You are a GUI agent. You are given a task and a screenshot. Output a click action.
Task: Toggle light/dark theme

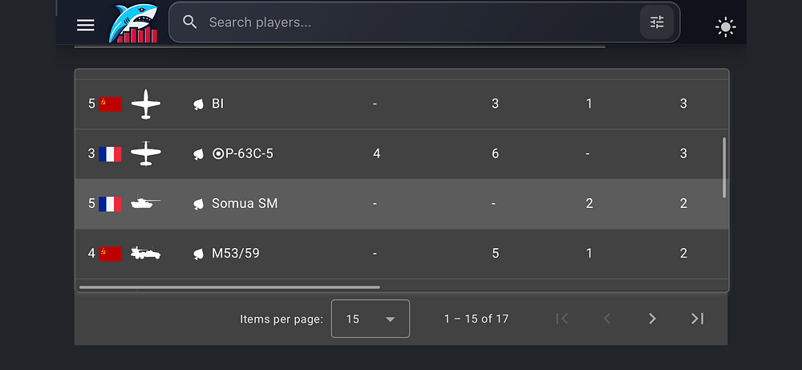click(726, 27)
